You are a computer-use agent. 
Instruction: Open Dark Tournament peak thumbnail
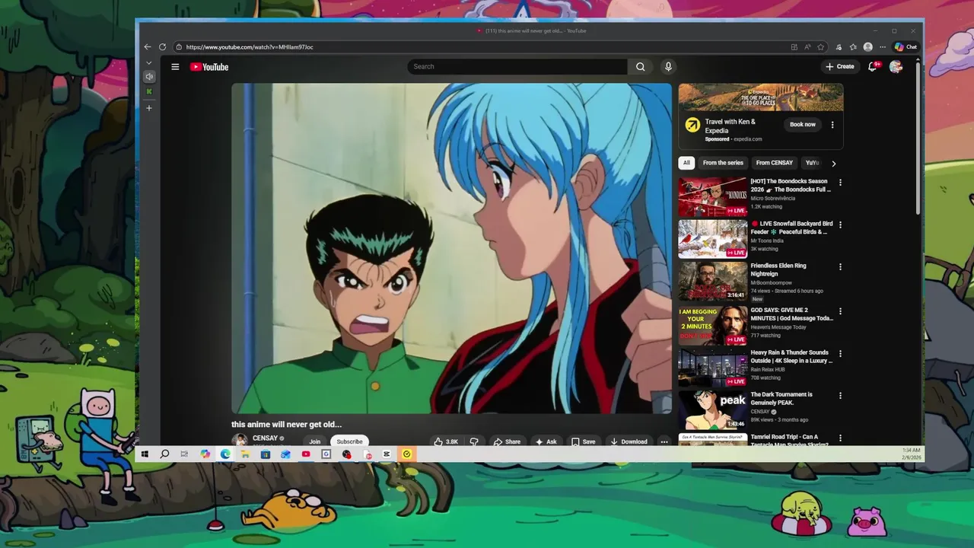click(x=713, y=410)
